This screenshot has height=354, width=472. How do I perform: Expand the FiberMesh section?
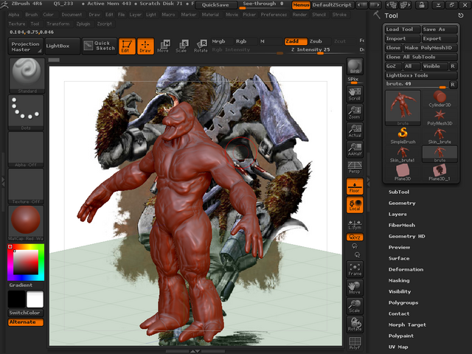pyautogui.click(x=401, y=225)
